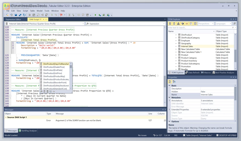241x141 pixels.
Task: Toggle columns filter in TOM Explorer toolbar
Action: tap(174, 23)
